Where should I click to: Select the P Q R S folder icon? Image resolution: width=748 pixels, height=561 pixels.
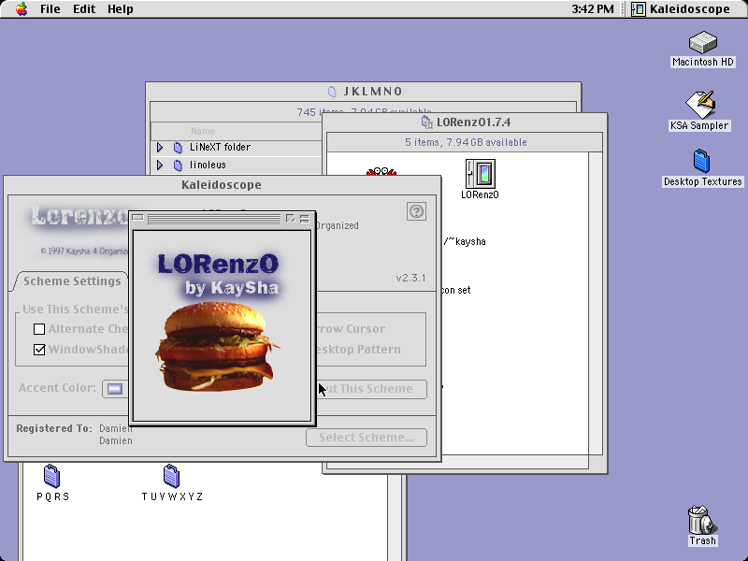pyautogui.click(x=52, y=477)
